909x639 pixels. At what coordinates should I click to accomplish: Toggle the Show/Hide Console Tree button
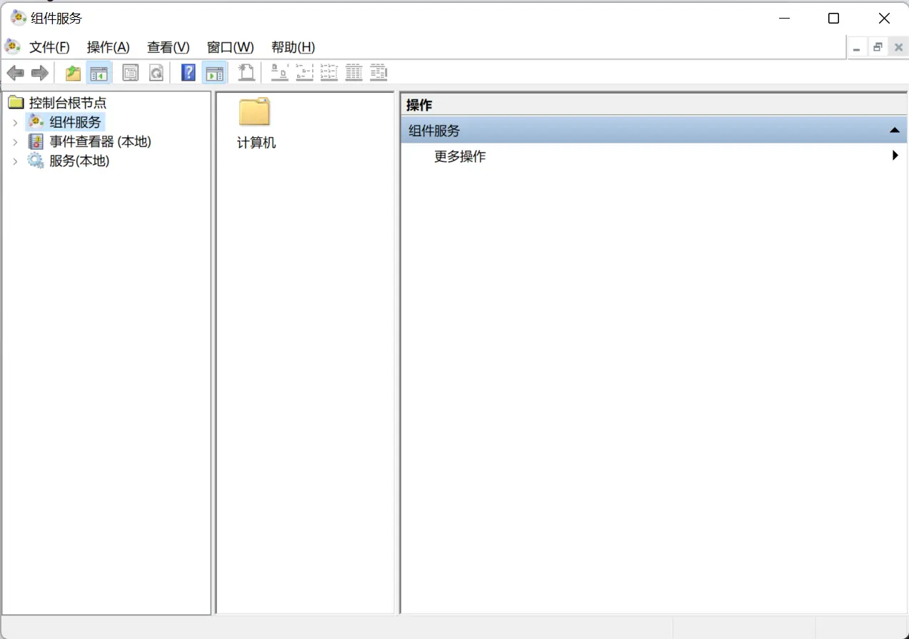click(x=99, y=73)
